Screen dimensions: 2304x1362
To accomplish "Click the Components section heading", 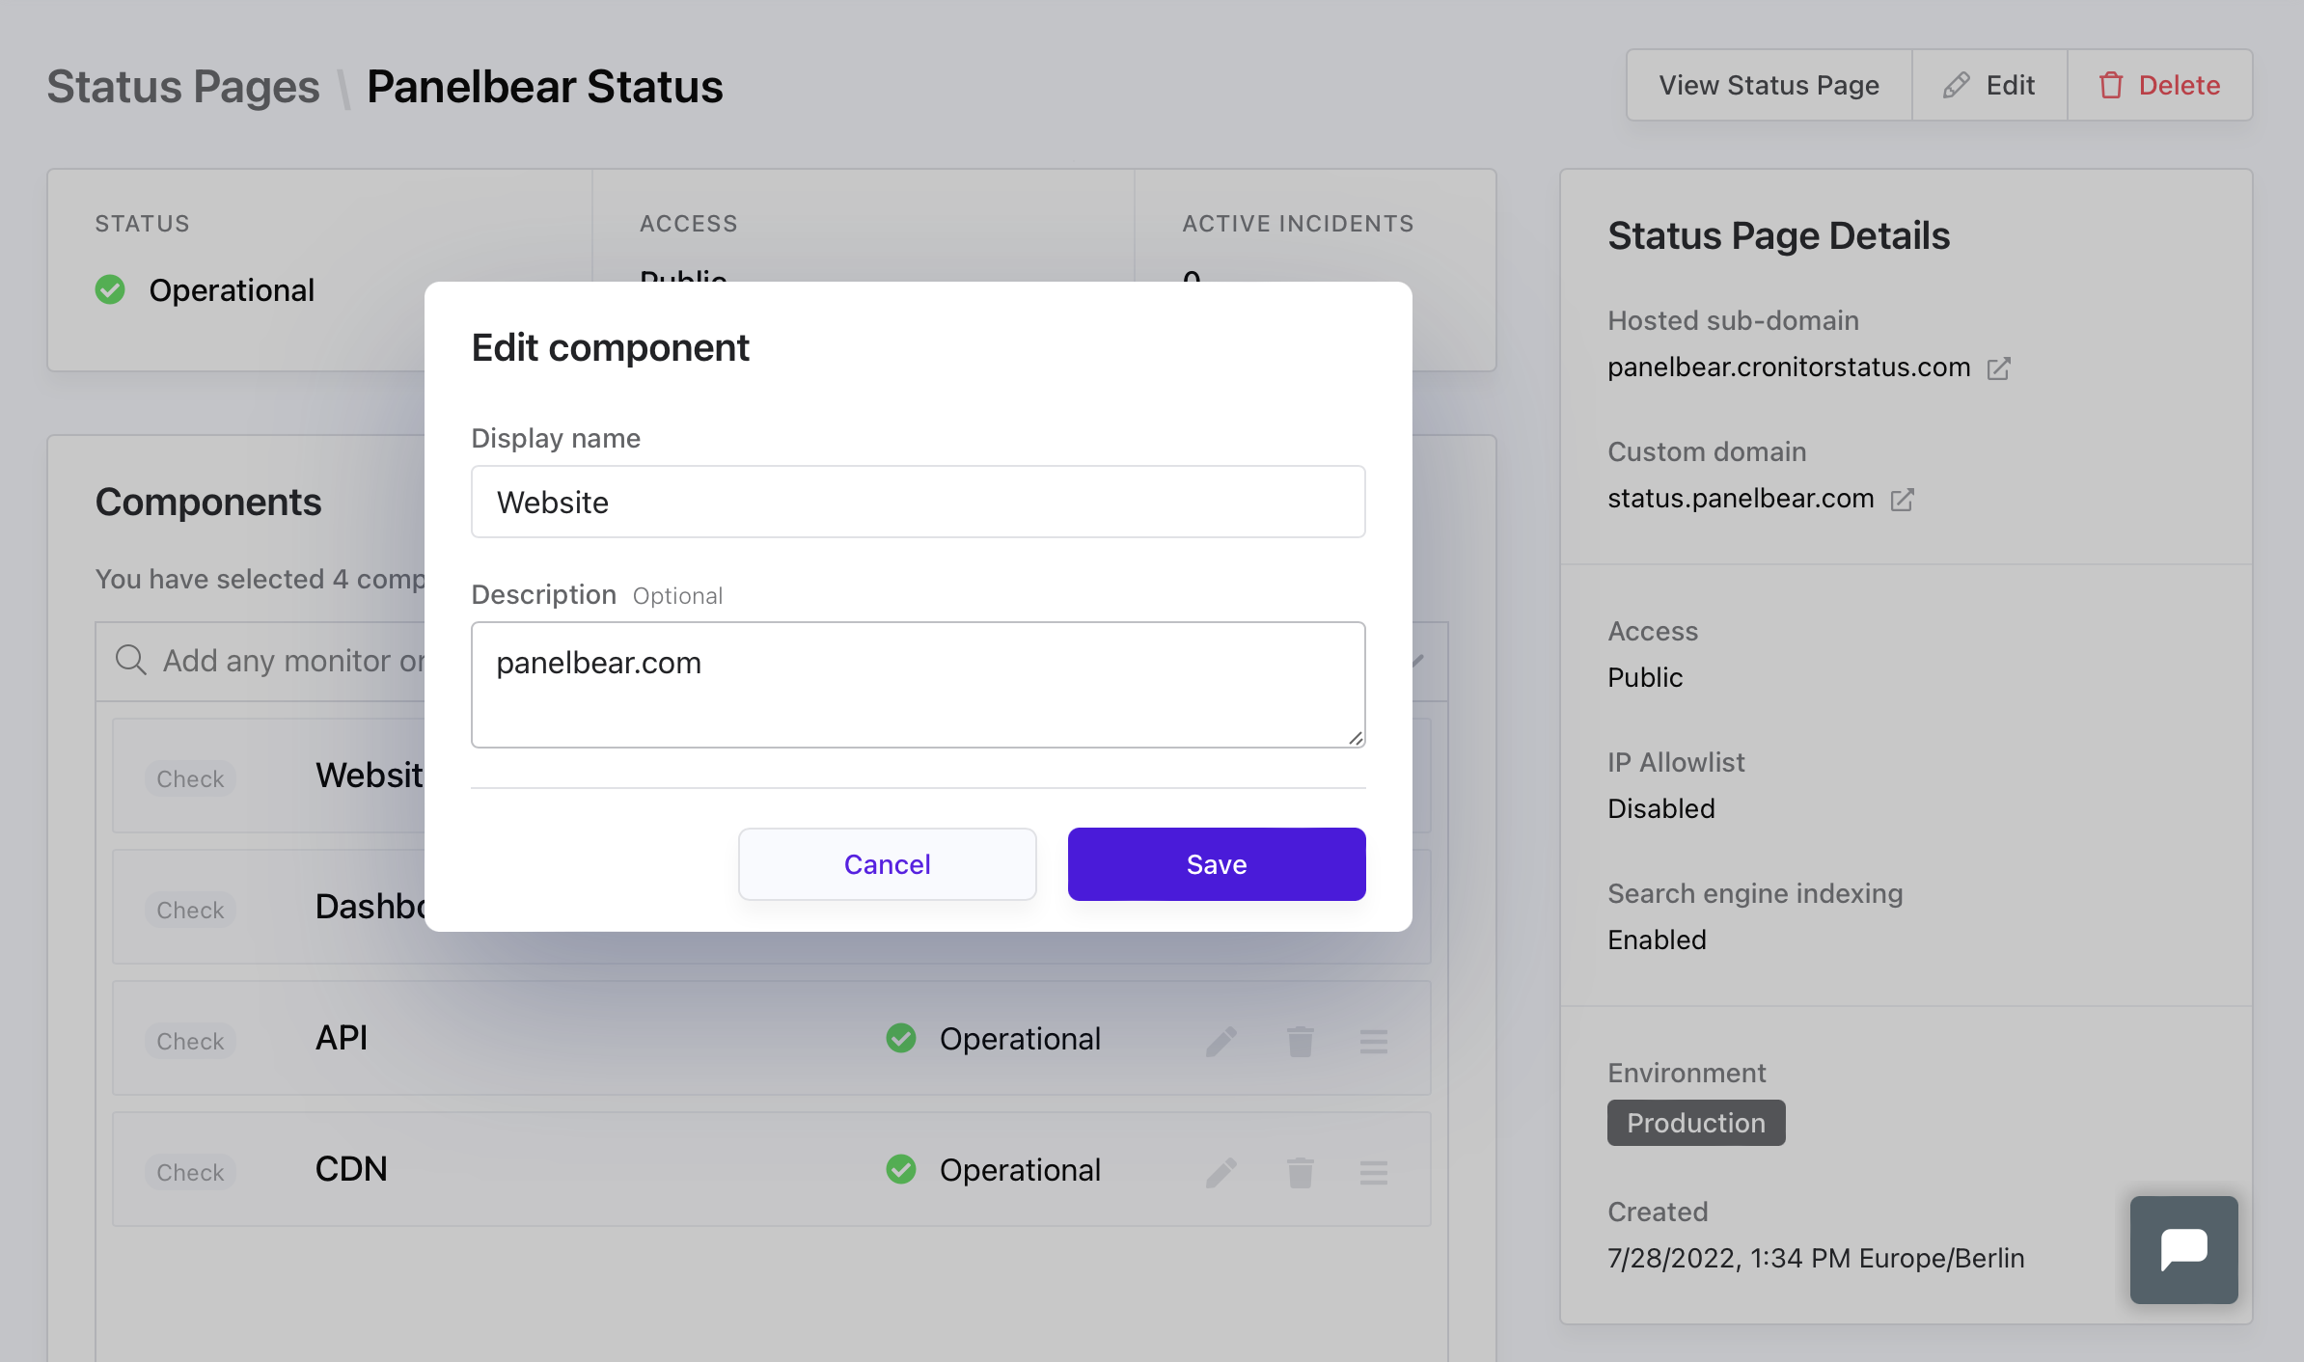I will (x=208, y=502).
